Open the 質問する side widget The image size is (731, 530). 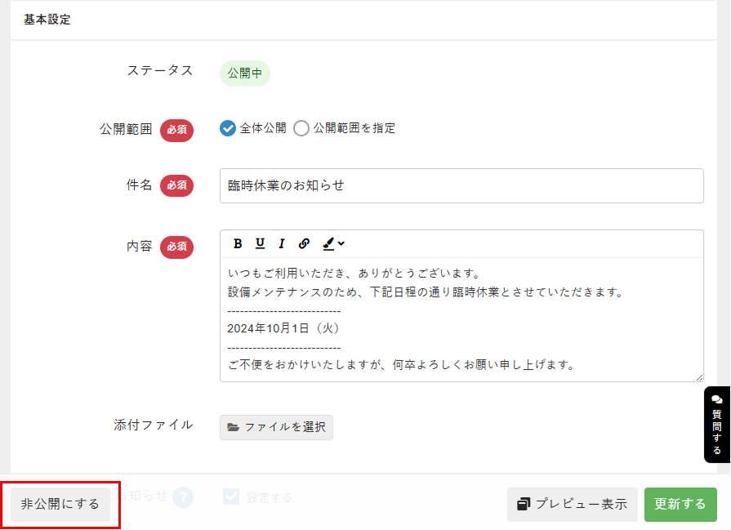click(717, 425)
